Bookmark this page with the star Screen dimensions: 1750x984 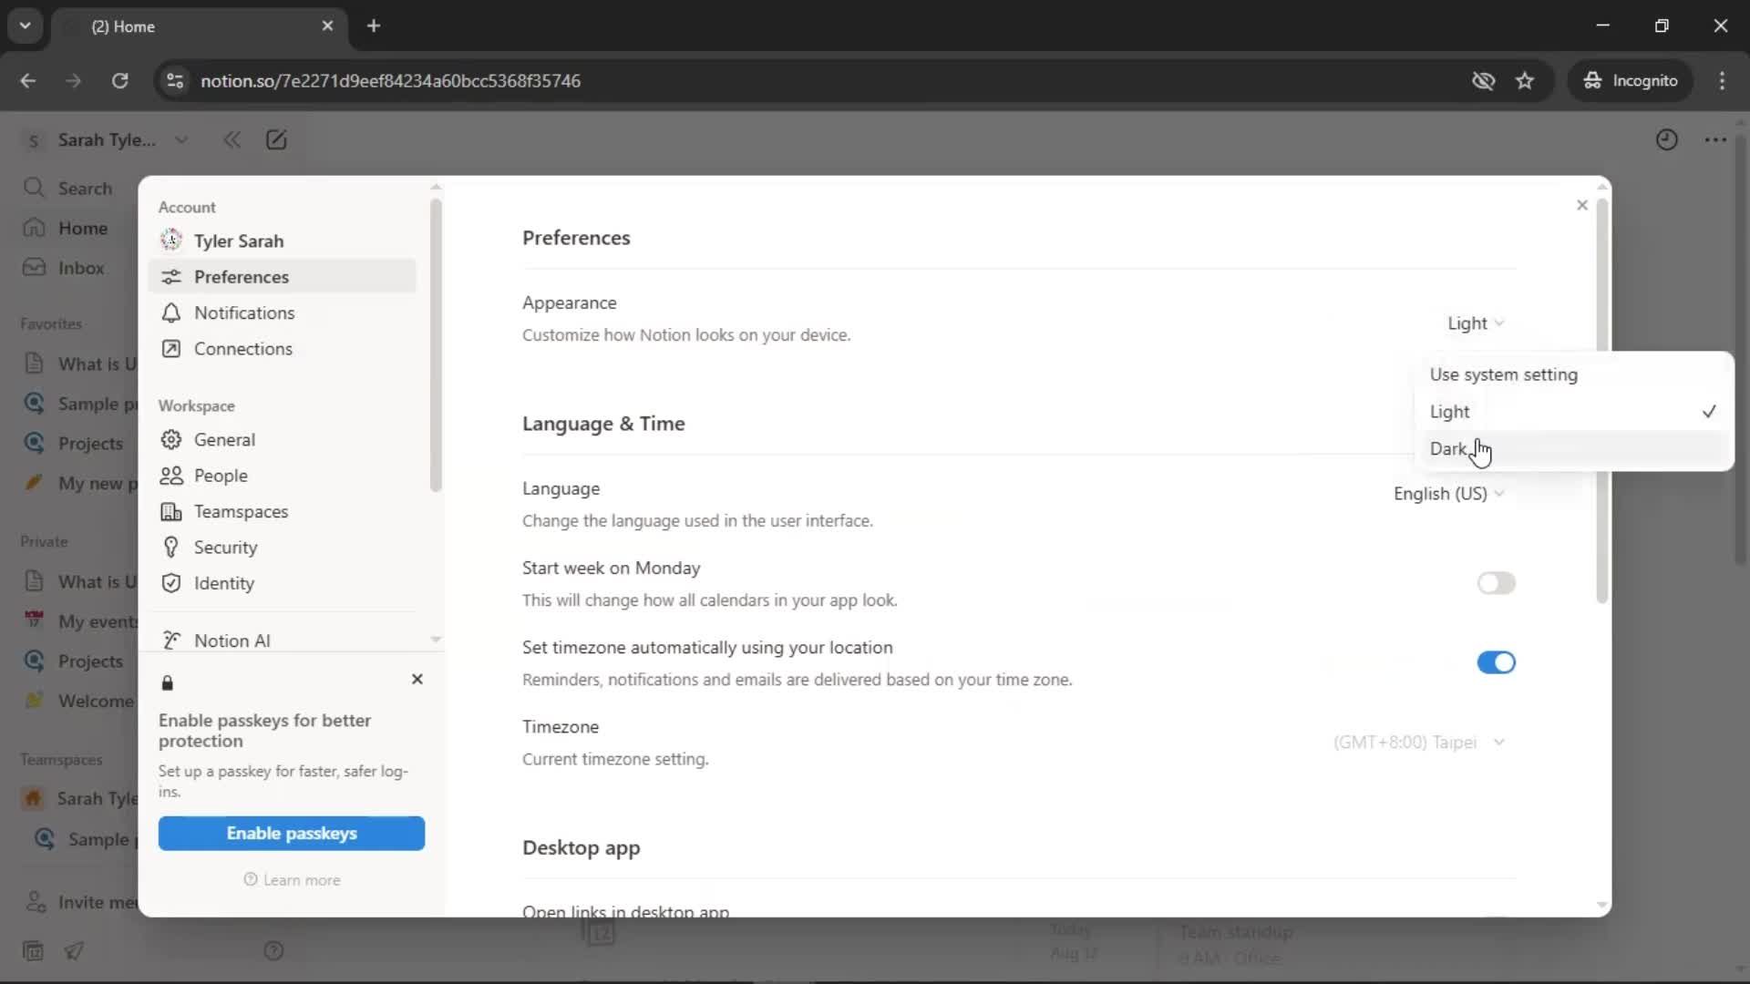[1525, 81]
